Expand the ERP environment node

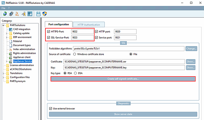6,37
